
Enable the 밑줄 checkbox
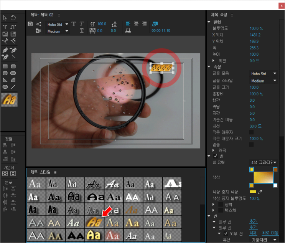[251, 144]
